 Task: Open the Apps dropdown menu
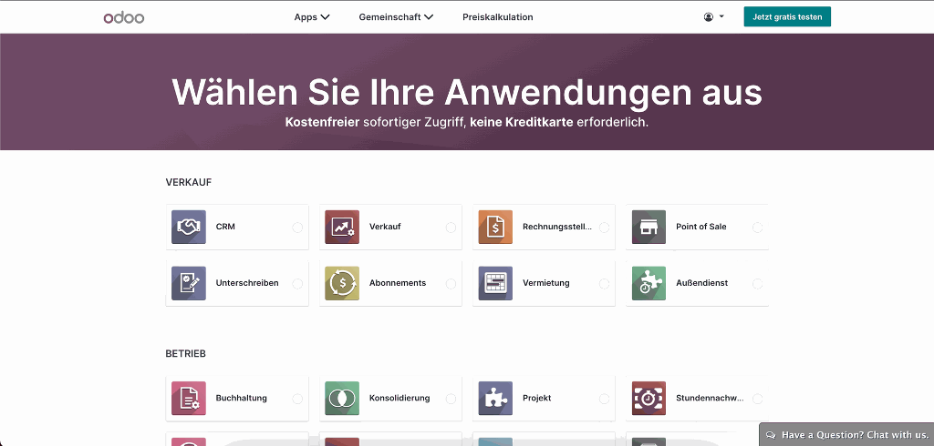312,17
